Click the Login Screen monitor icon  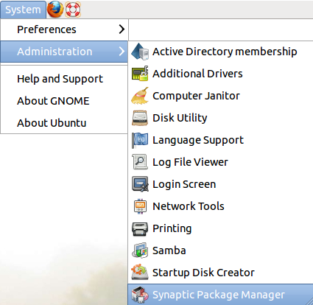click(x=140, y=184)
